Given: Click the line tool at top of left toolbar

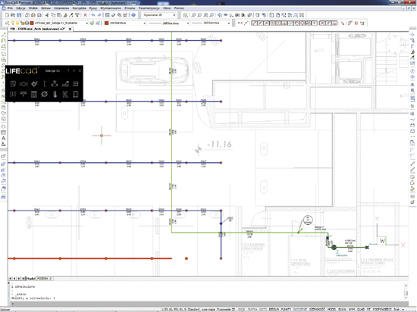Looking at the screenshot, I should (4, 35).
